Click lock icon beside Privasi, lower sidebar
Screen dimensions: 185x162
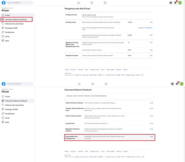coord(3,97)
